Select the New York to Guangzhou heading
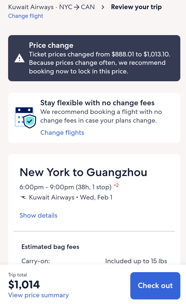 [83, 172]
